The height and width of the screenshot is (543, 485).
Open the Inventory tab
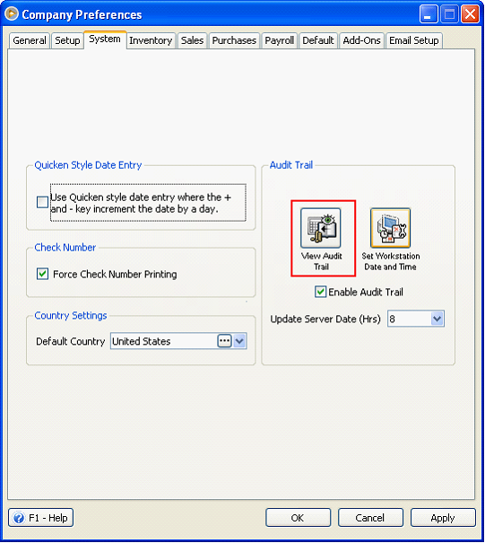(x=151, y=40)
